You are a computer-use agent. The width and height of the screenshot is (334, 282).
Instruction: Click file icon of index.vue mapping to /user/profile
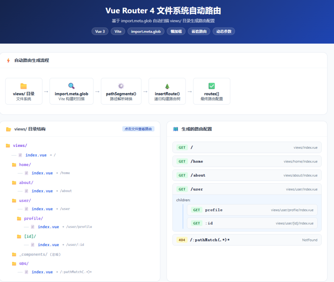pos(33,227)
